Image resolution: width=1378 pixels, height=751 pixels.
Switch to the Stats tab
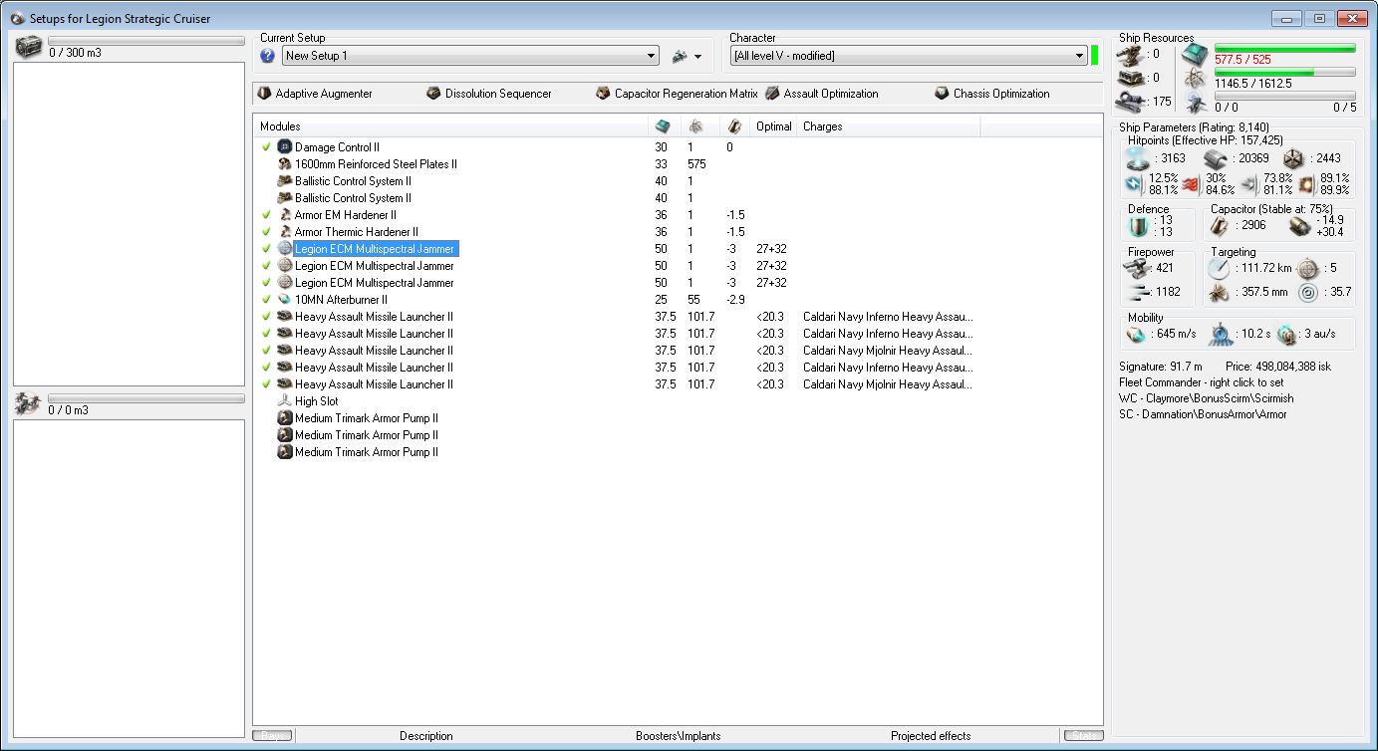(1083, 736)
